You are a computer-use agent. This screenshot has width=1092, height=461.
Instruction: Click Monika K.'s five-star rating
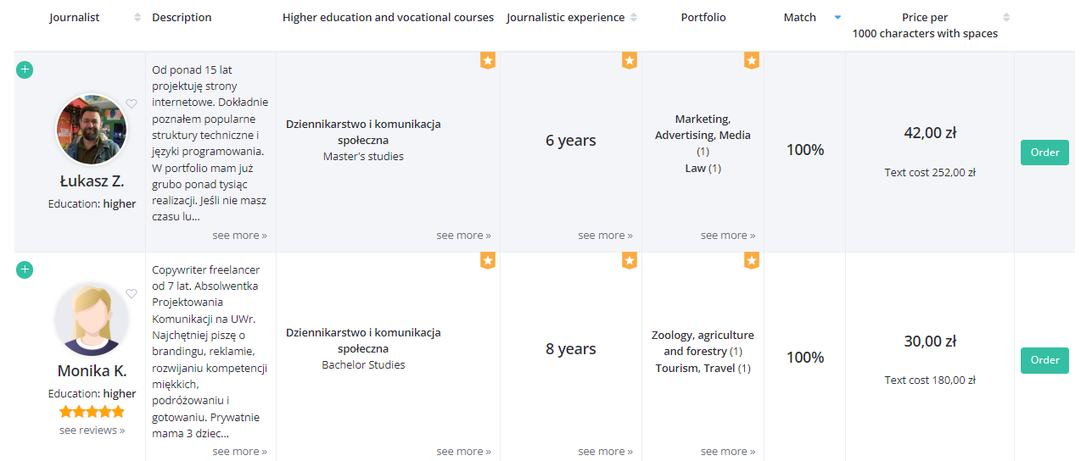92,412
